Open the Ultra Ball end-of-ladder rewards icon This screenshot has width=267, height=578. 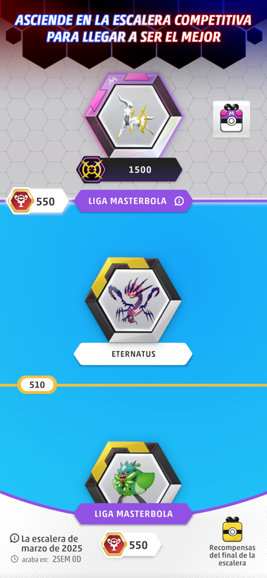tap(232, 529)
